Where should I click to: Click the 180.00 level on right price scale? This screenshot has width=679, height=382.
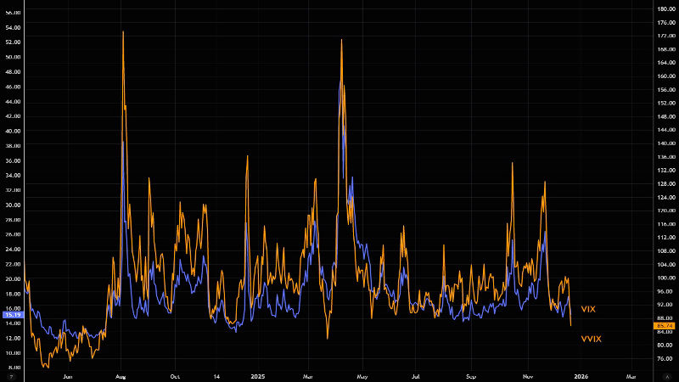[665, 9]
